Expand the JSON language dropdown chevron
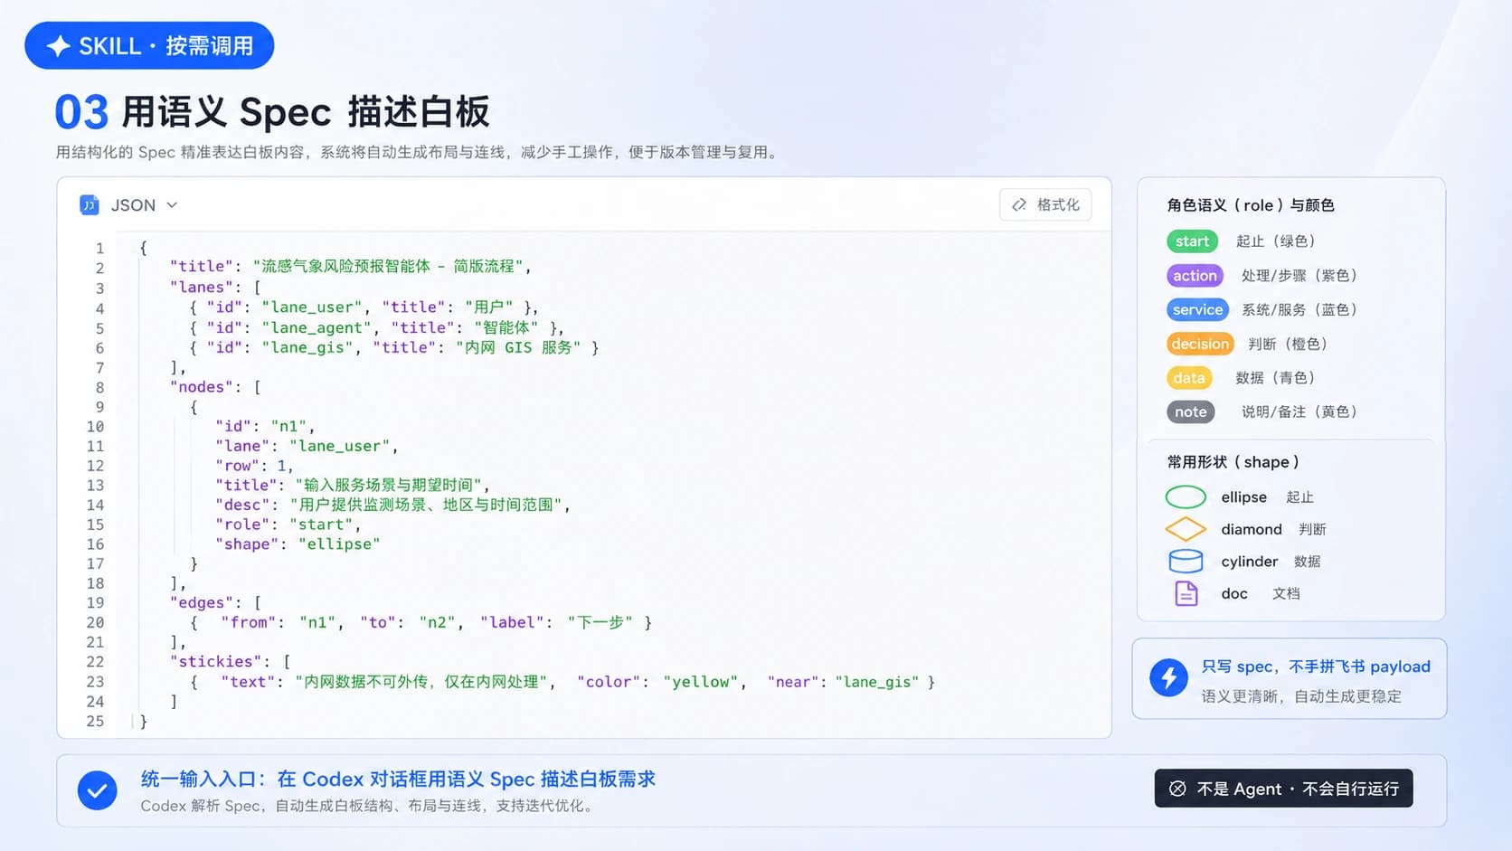This screenshot has width=1512, height=851. point(172,205)
